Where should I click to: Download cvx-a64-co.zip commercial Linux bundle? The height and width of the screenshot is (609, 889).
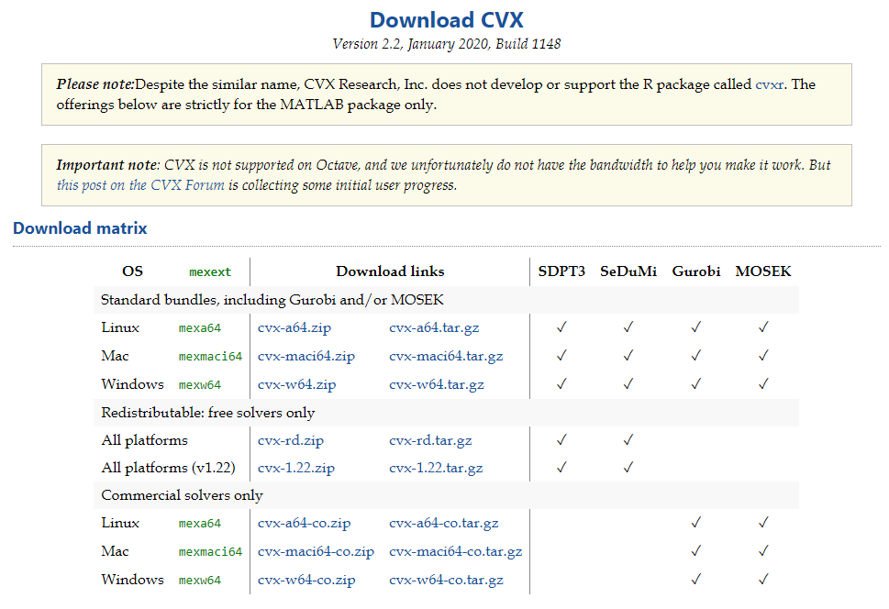[304, 524]
